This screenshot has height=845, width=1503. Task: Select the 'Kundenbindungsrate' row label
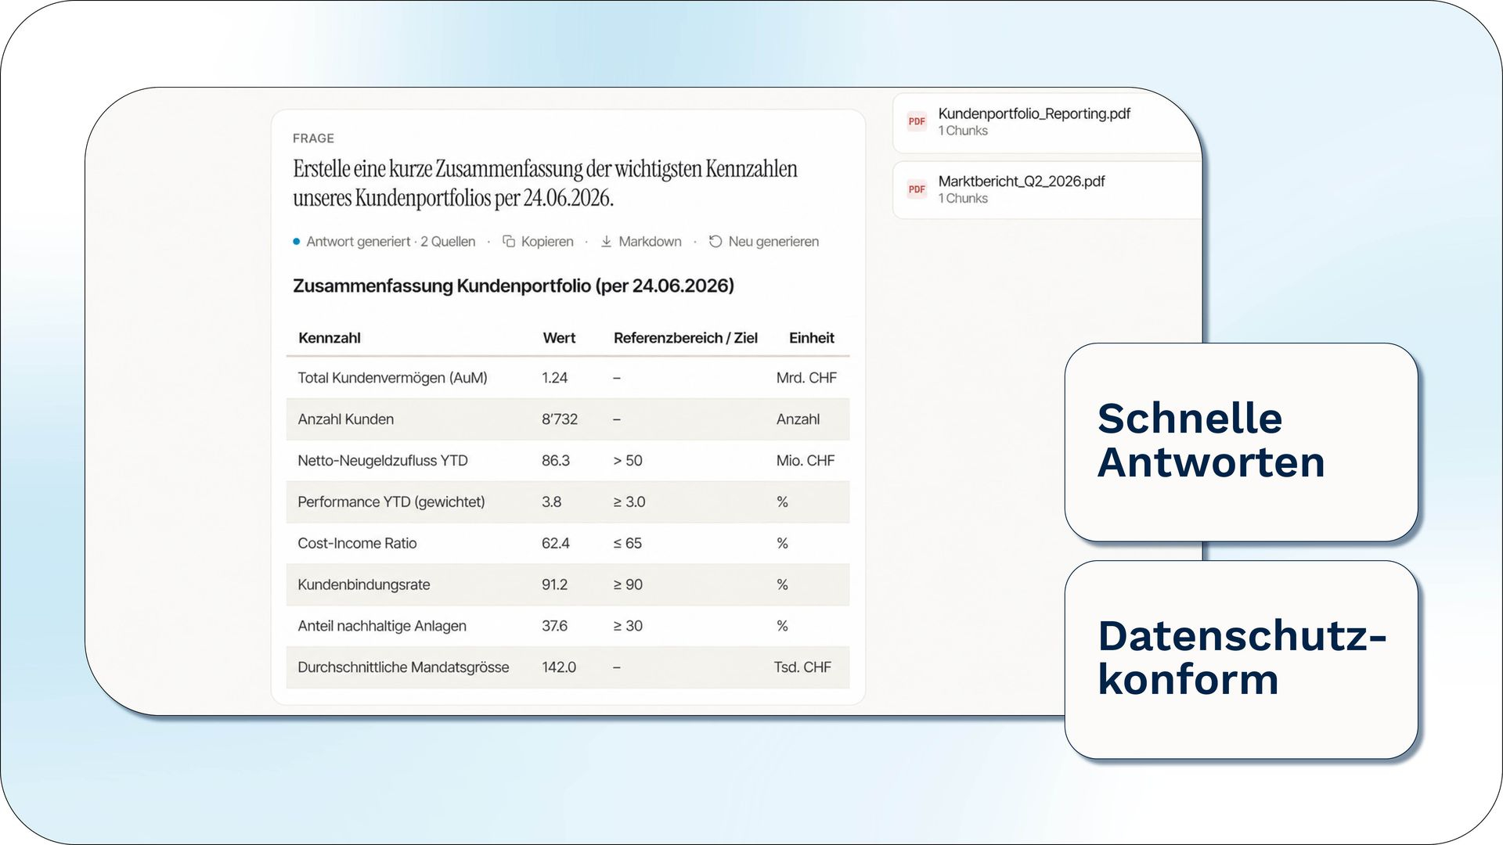click(363, 585)
